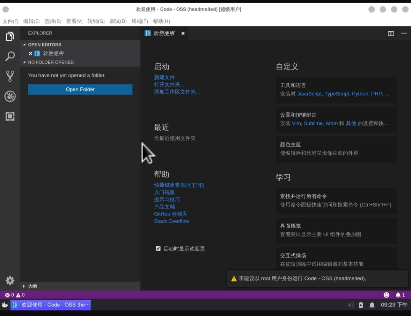The width and height of the screenshot is (411, 316).
Task: Open the Manage gear icon
Action: click(x=10, y=280)
